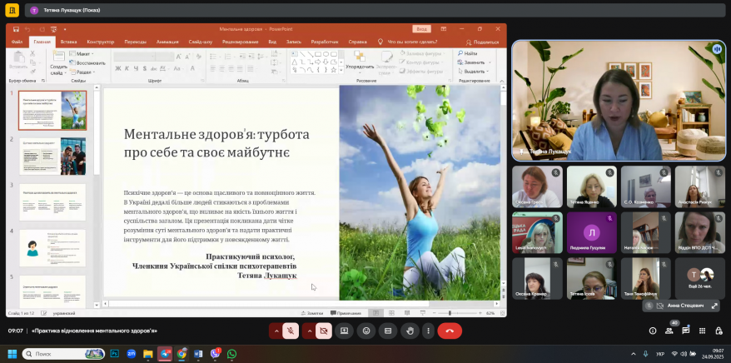Open the meeting chat panel
The width and height of the screenshot is (731, 363).
pos(687,331)
